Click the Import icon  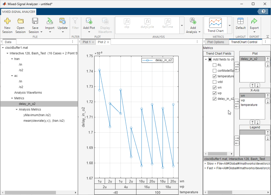pos(50,21)
